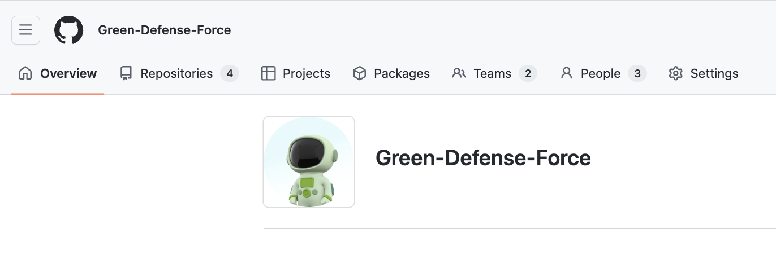Screen dimensions: 776x255
Task: Click the Projects table icon
Action: click(268, 73)
